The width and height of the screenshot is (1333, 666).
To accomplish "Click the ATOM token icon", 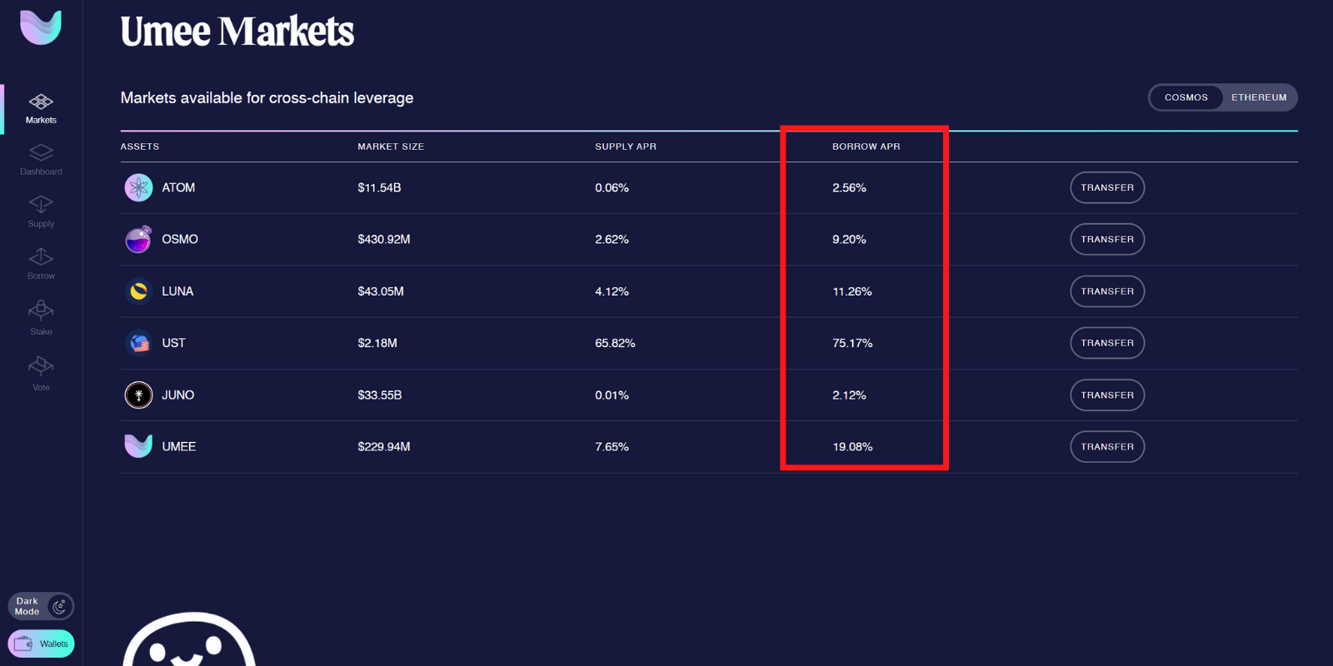I will pyautogui.click(x=138, y=187).
